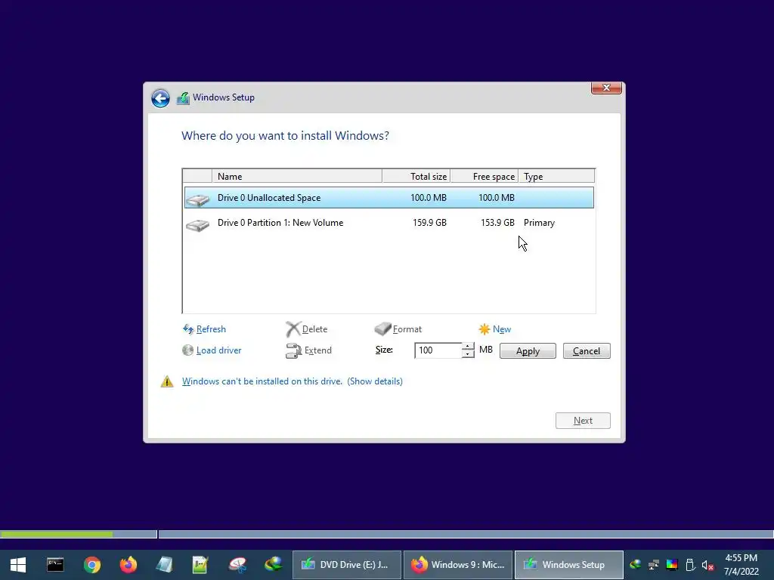
Task: Click the green setup progress bar
Action: point(57,534)
